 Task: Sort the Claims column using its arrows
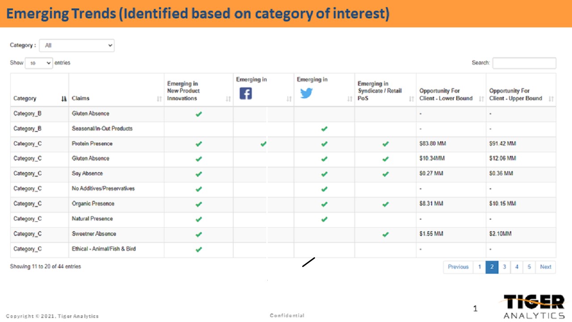tap(160, 99)
